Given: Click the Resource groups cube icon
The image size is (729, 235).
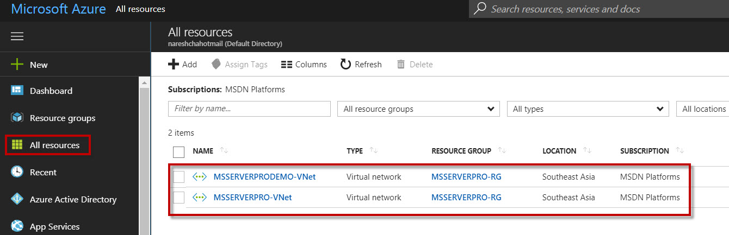Looking at the screenshot, I should [x=17, y=118].
